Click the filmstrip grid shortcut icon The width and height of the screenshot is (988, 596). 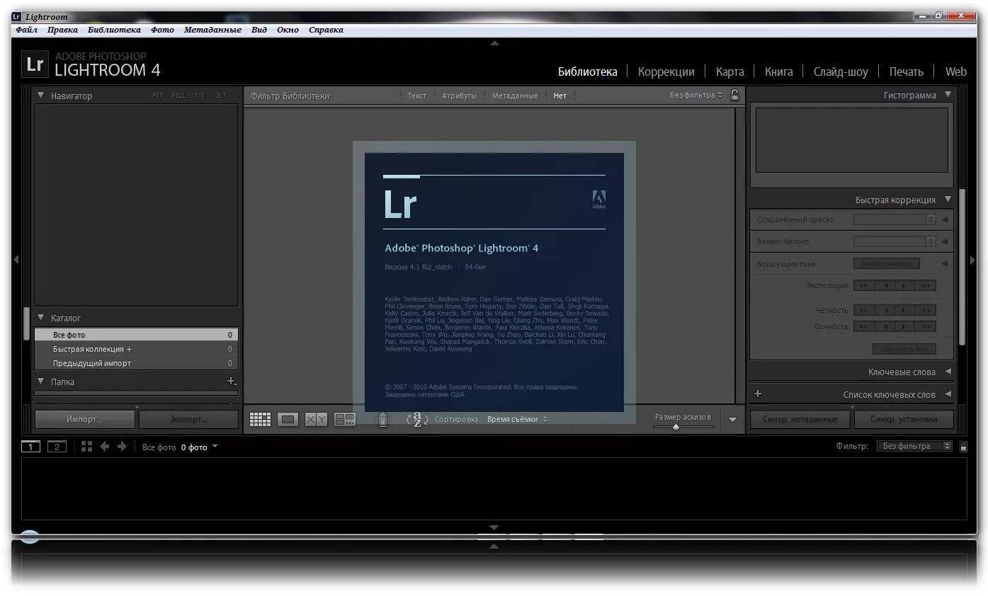86,446
